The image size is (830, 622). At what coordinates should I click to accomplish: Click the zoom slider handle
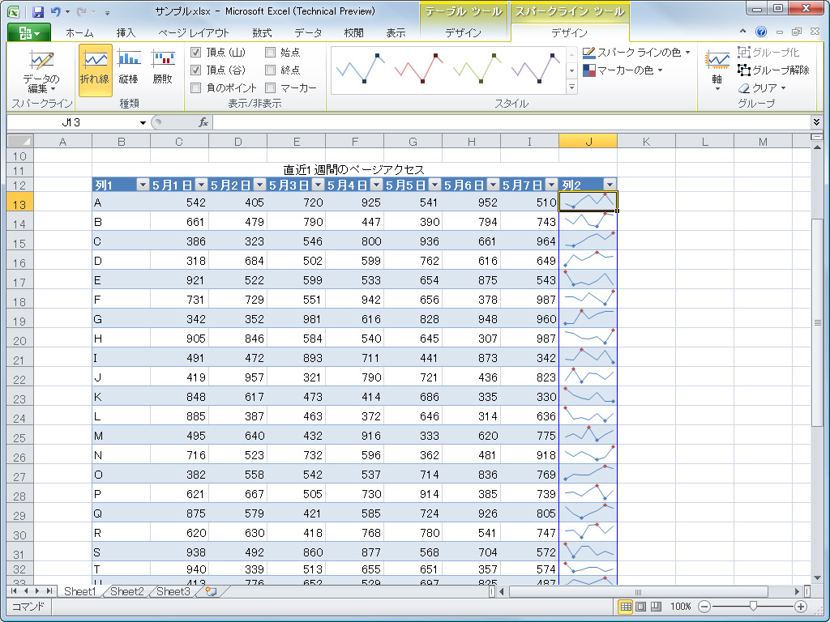point(754,607)
